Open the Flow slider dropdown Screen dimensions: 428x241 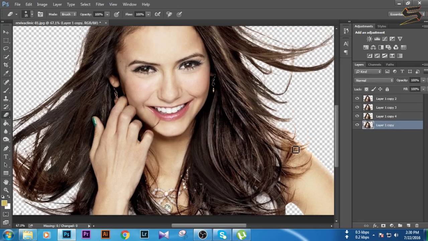[x=148, y=14]
